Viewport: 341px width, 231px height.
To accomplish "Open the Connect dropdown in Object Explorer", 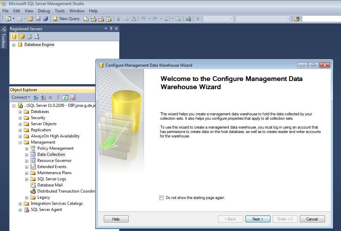I will [x=21, y=97].
